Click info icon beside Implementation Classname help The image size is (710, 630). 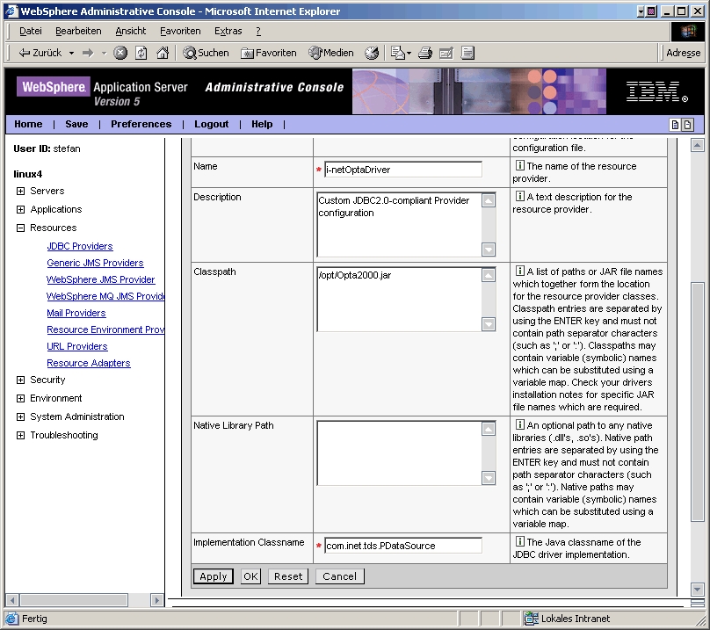click(x=520, y=541)
